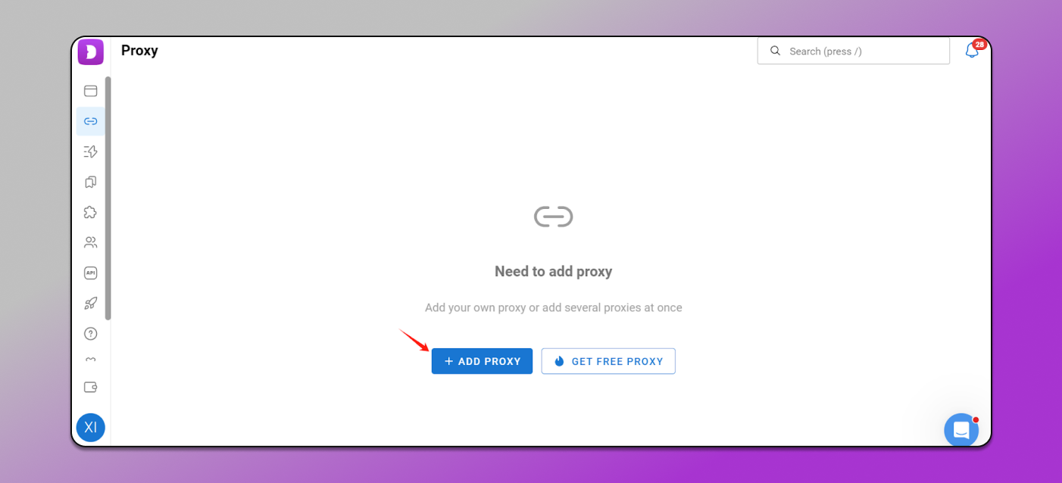The image size is (1062, 483).
Task: Click the search magnifier icon
Action: coord(775,50)
